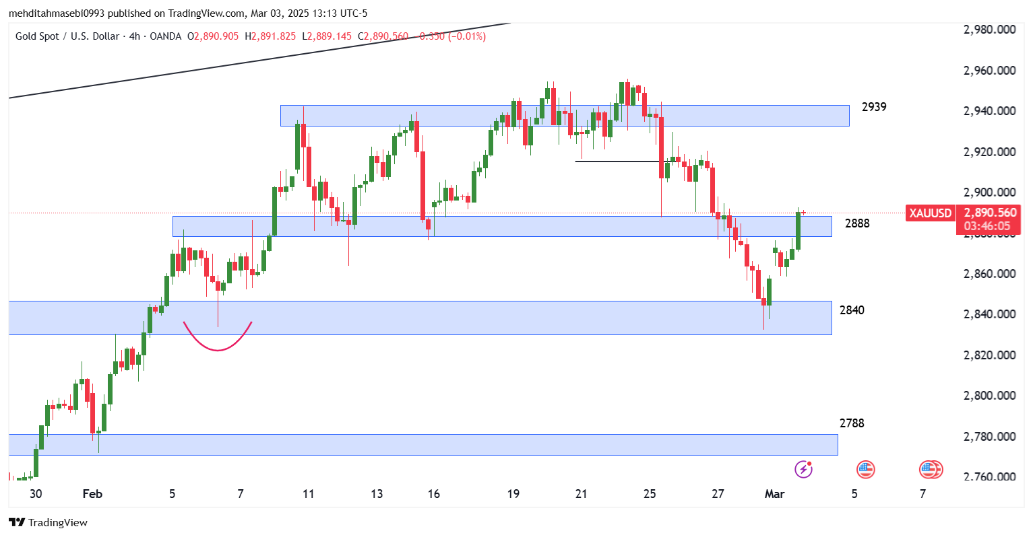The height and width of the screenshot is (537, 1033).
Task: Click the 2,820.000 price axis label
Action: [x=990, y=355]
